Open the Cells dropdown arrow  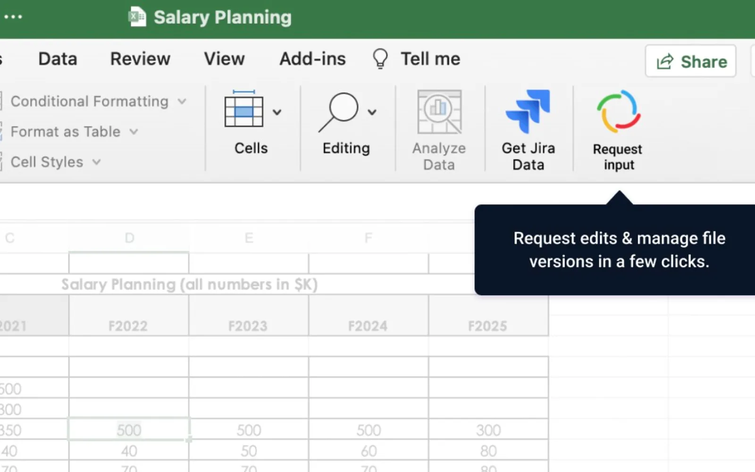click(x=277, y=112)
